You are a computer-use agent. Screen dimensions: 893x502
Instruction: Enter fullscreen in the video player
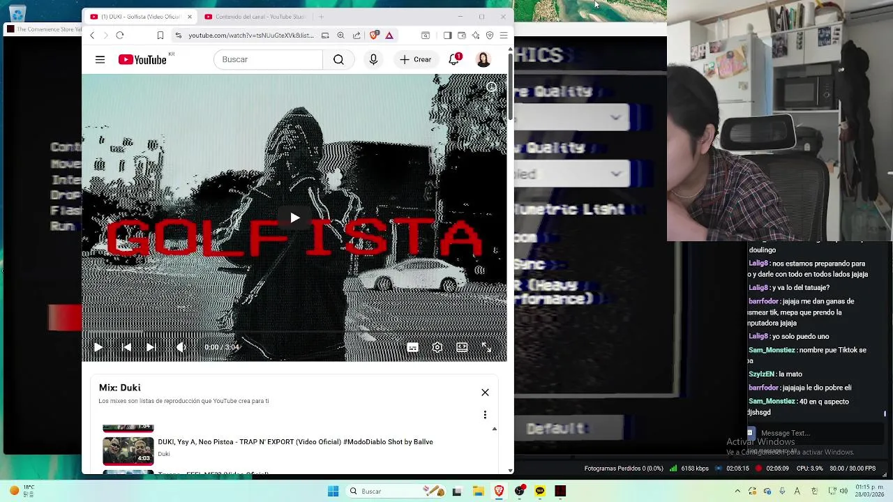486,347
